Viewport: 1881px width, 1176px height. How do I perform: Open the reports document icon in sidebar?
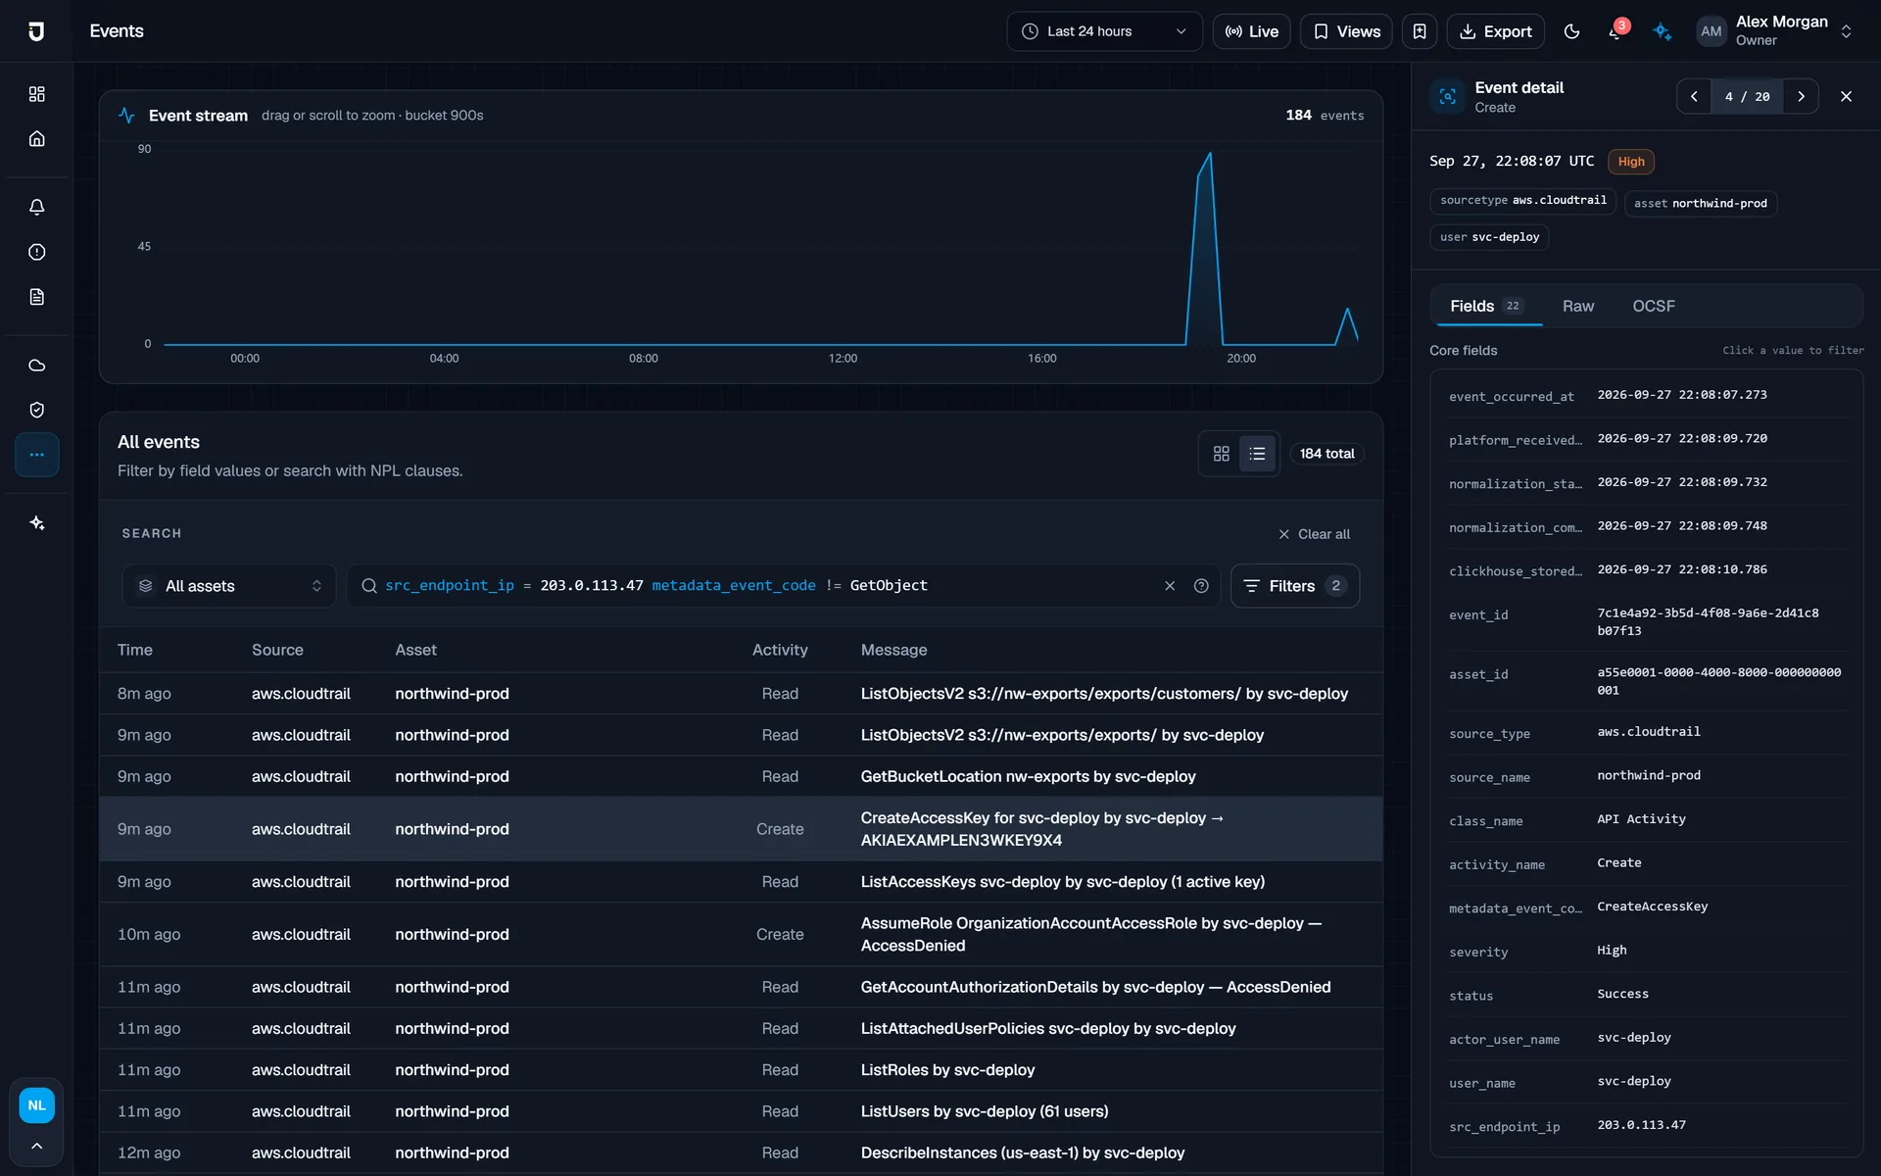pyautogui.click(x=36, y=297)
